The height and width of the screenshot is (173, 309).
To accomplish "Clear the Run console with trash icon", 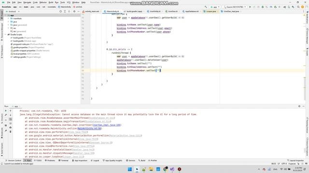I will (x=11, y=132).
